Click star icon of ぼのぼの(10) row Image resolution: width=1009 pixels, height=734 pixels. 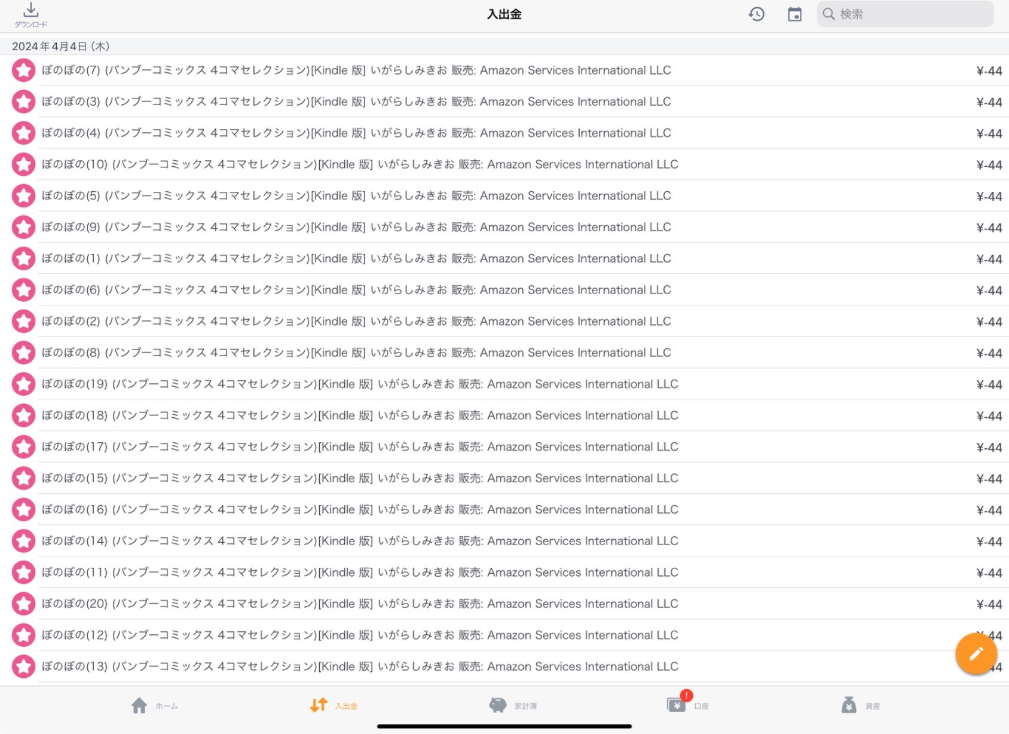(24, 164)
